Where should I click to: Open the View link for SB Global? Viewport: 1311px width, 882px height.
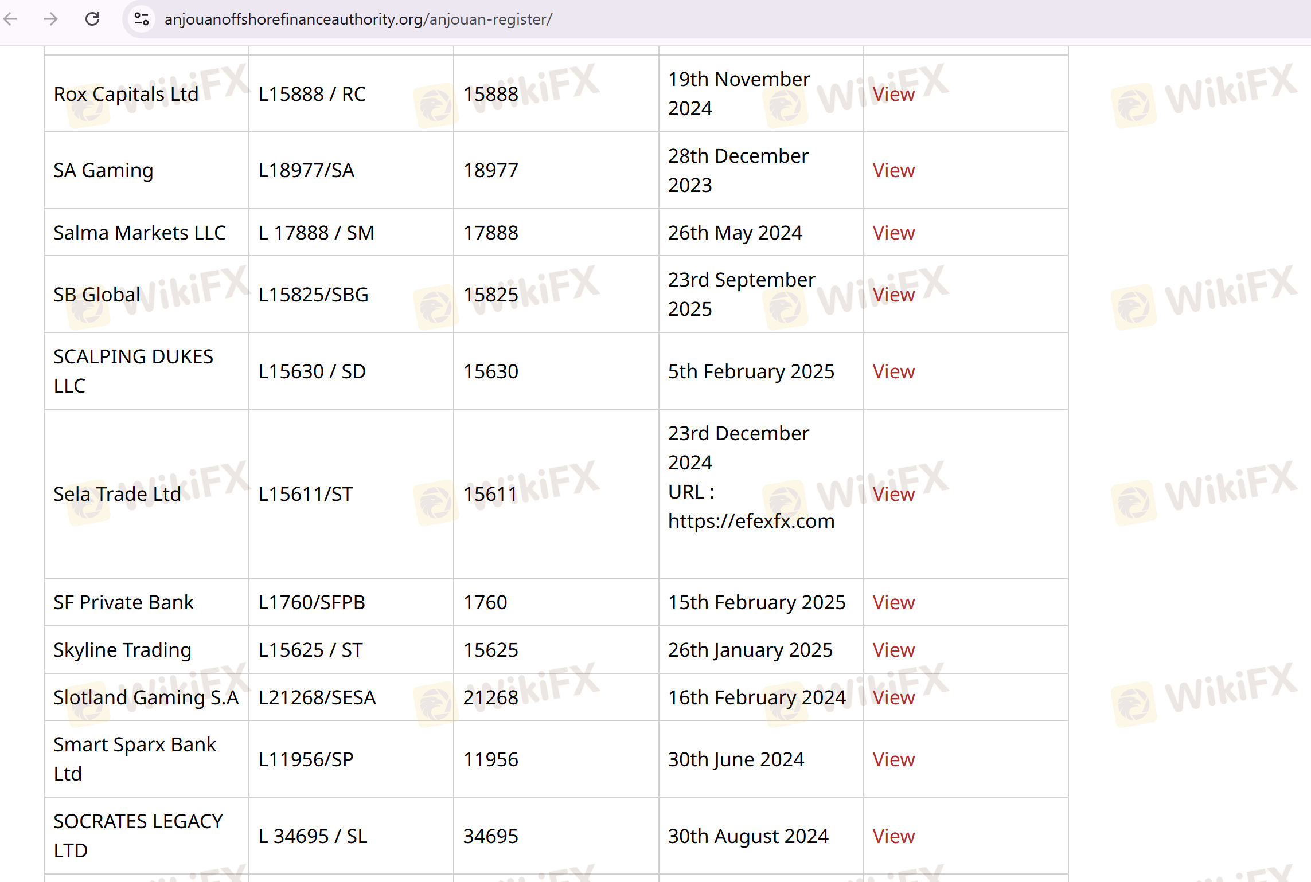point(893,295)
